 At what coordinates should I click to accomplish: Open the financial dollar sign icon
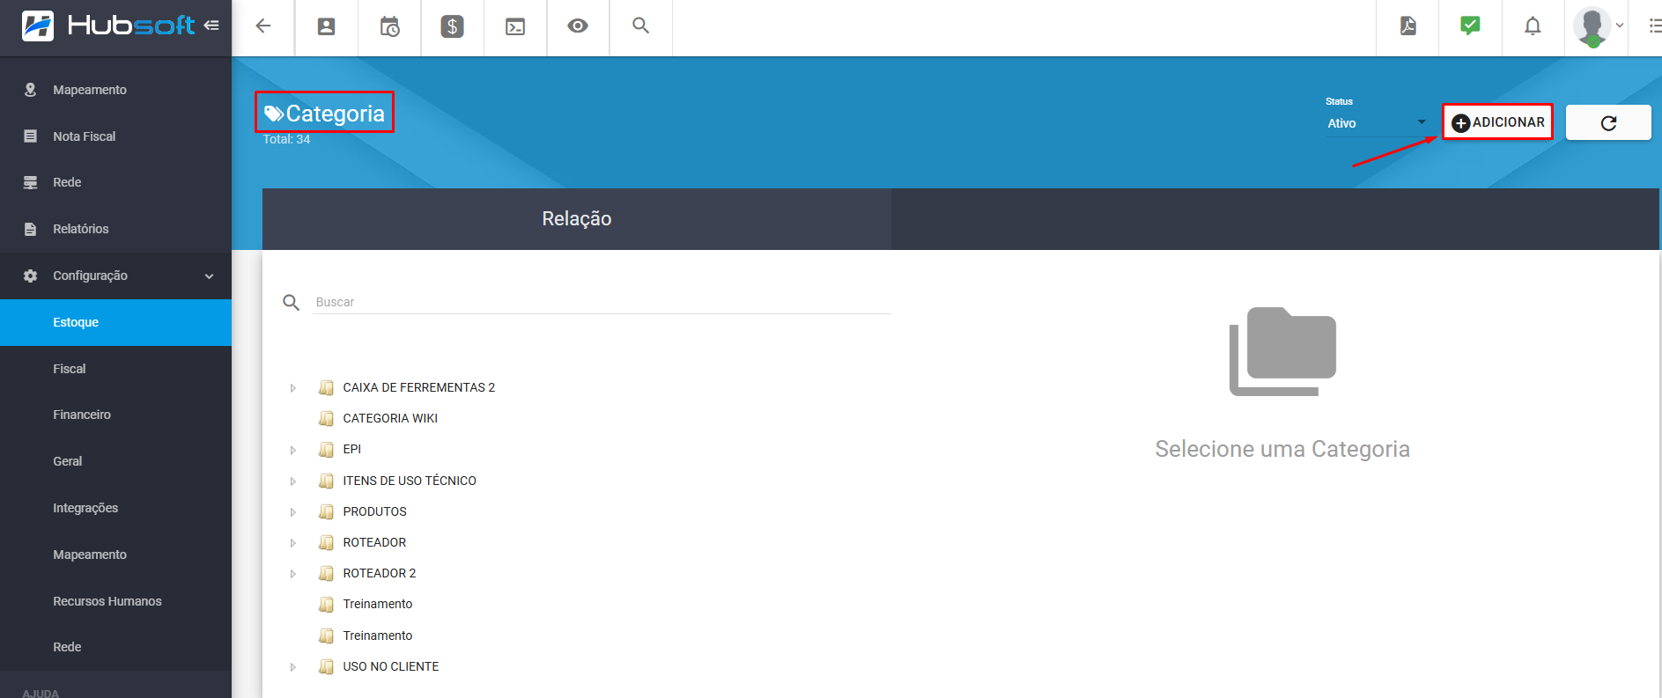pyautogui.click(x=452, y=26)
